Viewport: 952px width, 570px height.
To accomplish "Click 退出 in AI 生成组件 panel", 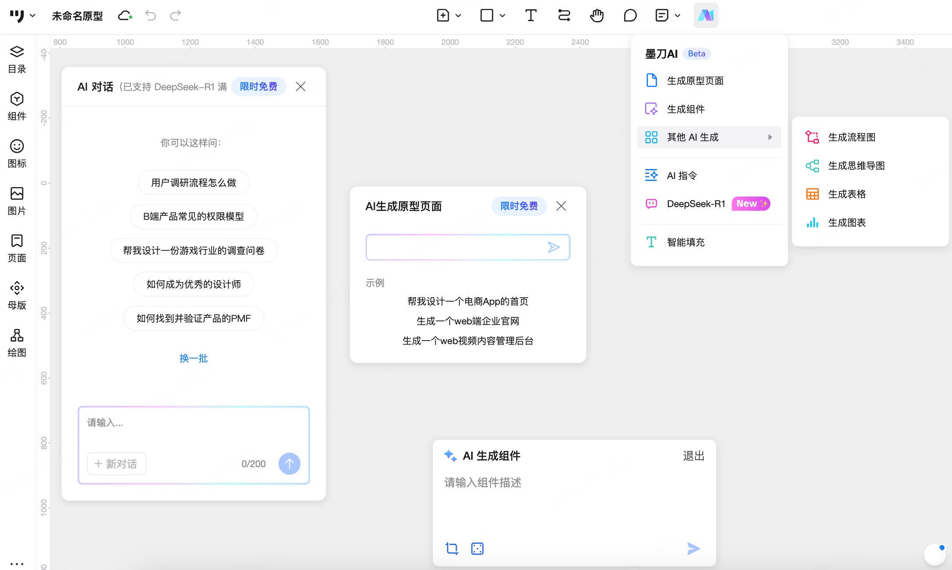I will pos(693,456).
